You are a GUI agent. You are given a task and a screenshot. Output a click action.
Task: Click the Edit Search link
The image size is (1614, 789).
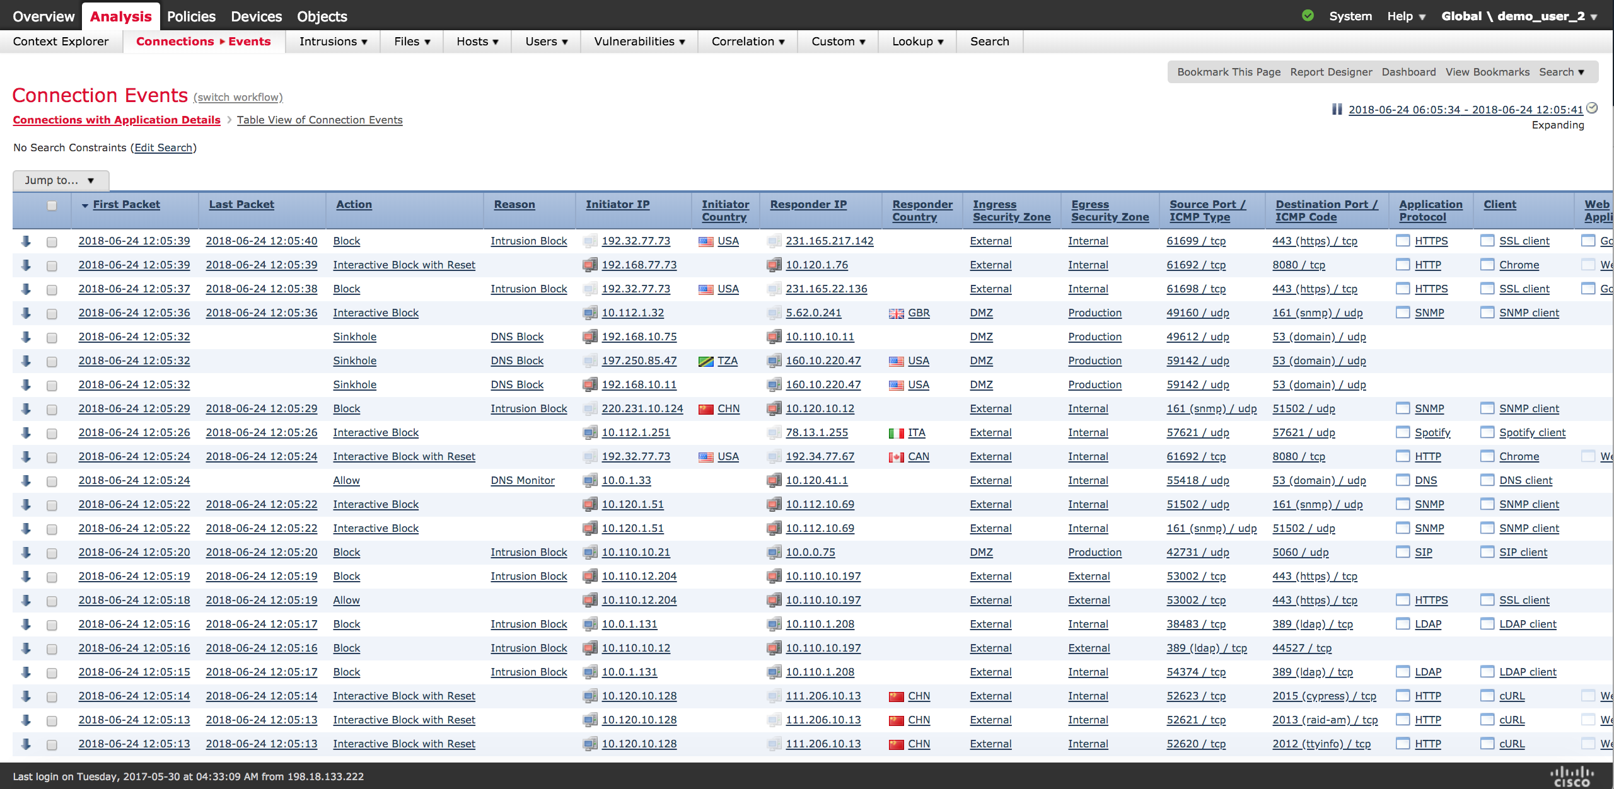click(163, 147)
